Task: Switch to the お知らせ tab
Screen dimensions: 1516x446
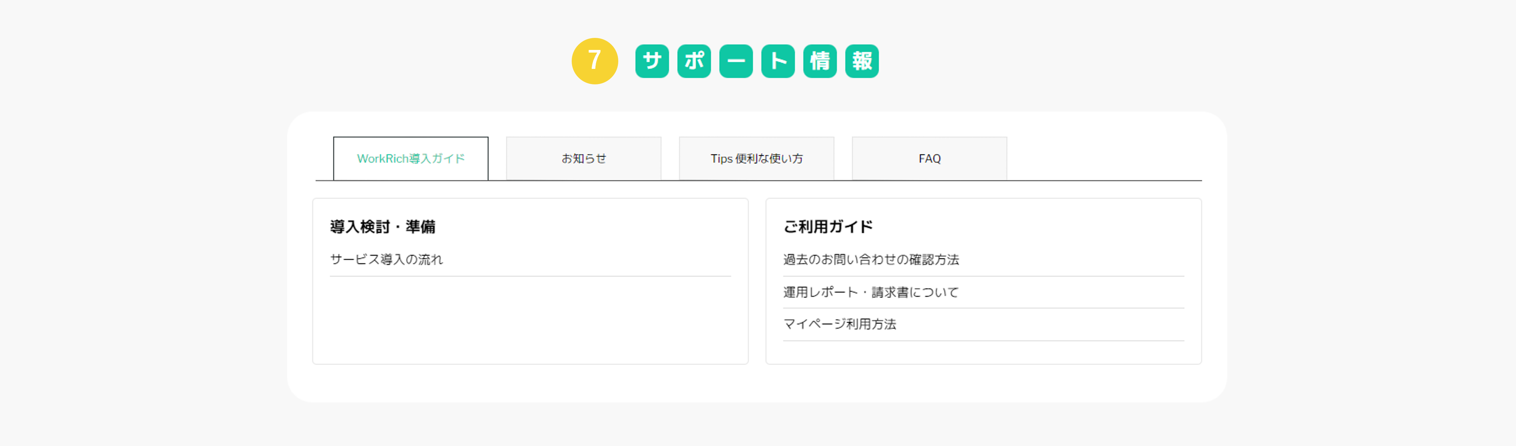Action: [x=583, y=159]
